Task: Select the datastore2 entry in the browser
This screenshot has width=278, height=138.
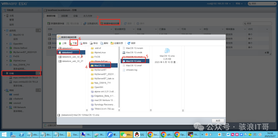Action: pos(71,52)
